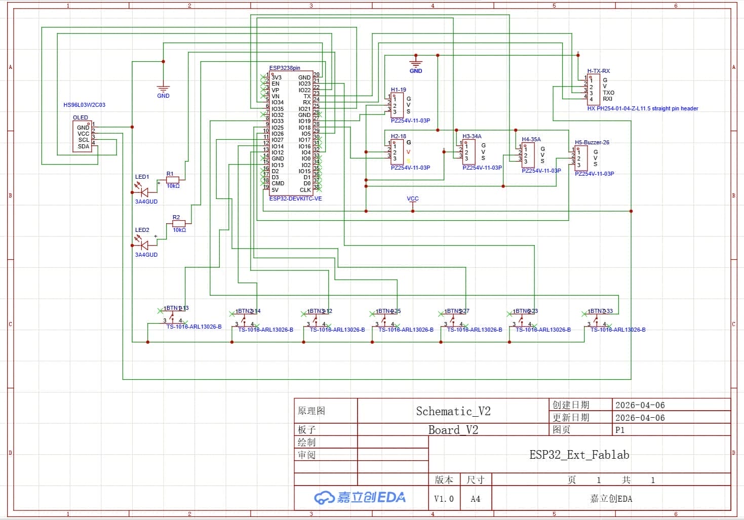Select resistor R1 10kΩ symbol
The height and width of the screenshot is (520, 744).
[x=173, y=179]
